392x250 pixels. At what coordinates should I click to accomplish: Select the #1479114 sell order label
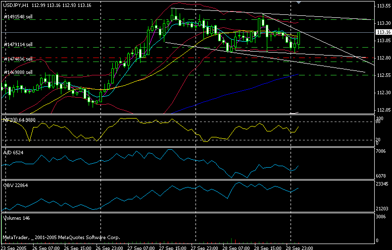(18, 45)
